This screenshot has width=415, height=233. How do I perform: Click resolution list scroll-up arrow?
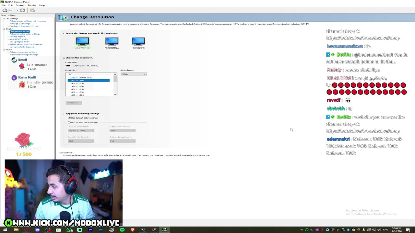click(x=115, y=74)
